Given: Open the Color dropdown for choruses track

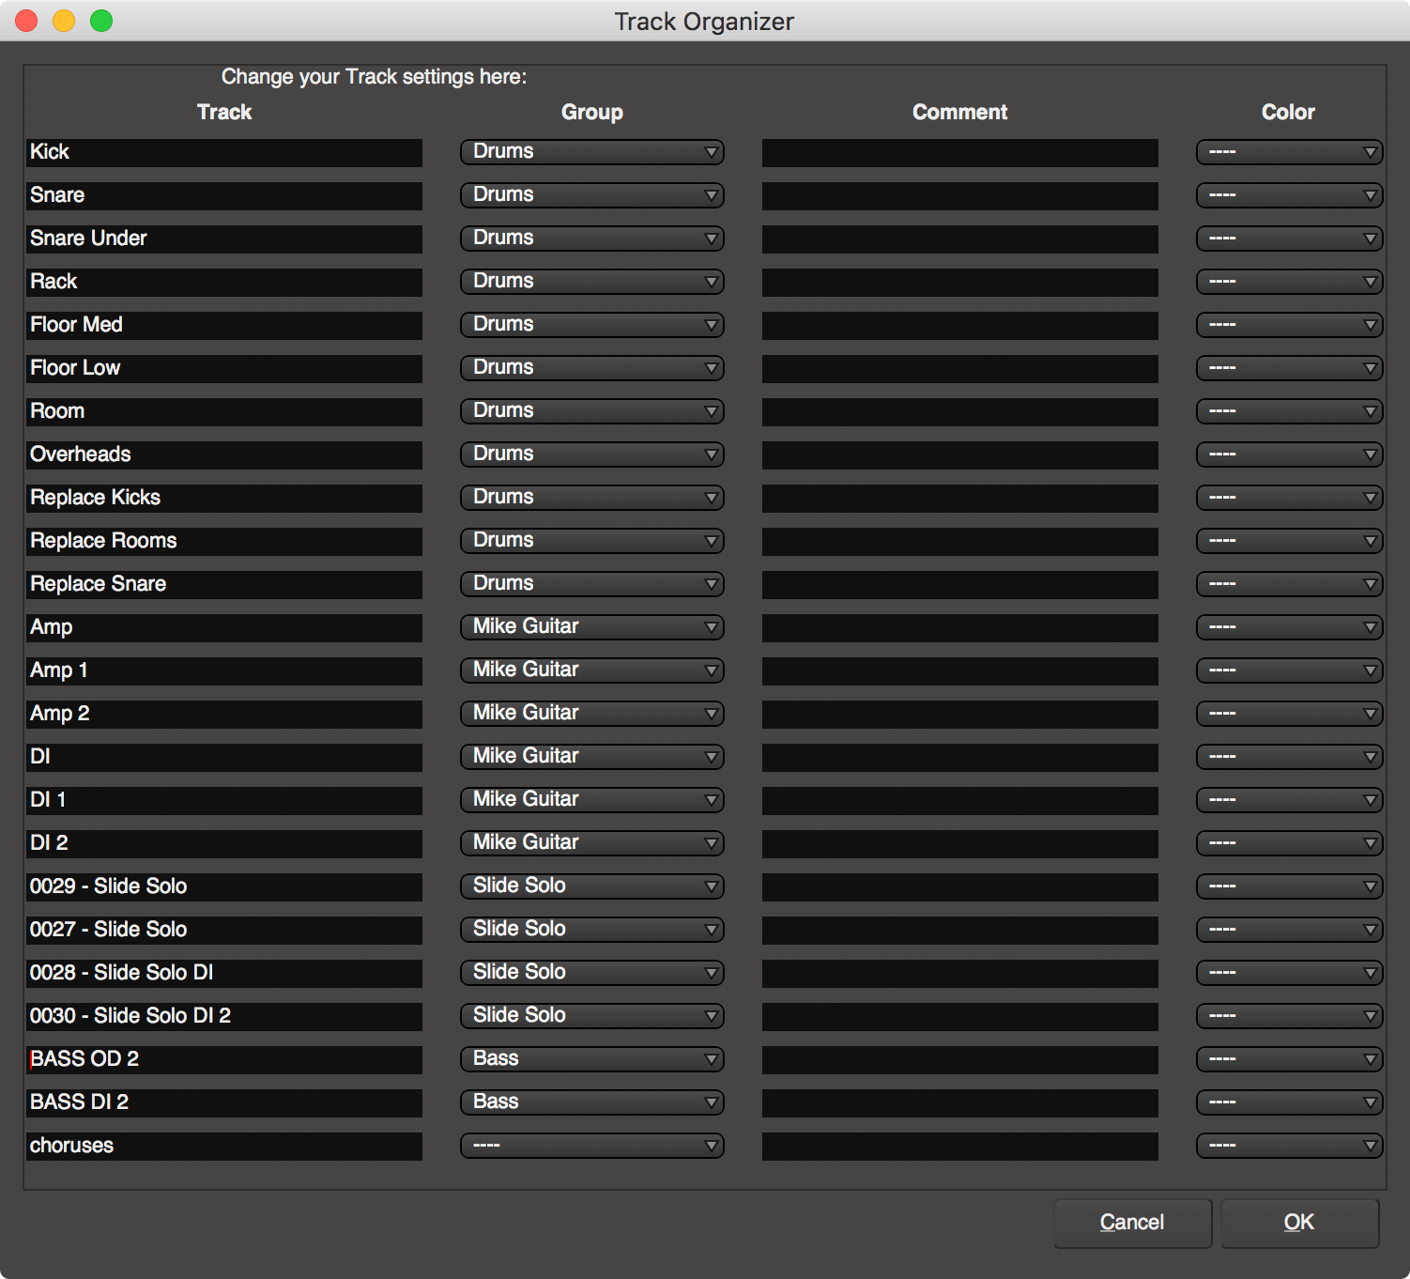Looking at the screenshot, I should 1288,1146.
